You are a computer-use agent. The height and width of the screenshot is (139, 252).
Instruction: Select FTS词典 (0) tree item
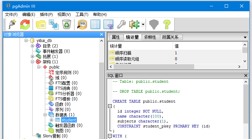coord(66,88)
